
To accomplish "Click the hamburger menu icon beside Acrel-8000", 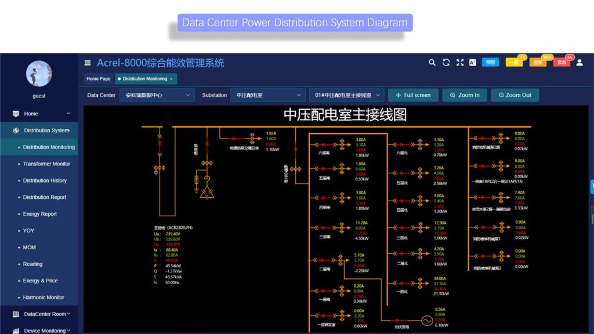I will [x=88, y=63].
